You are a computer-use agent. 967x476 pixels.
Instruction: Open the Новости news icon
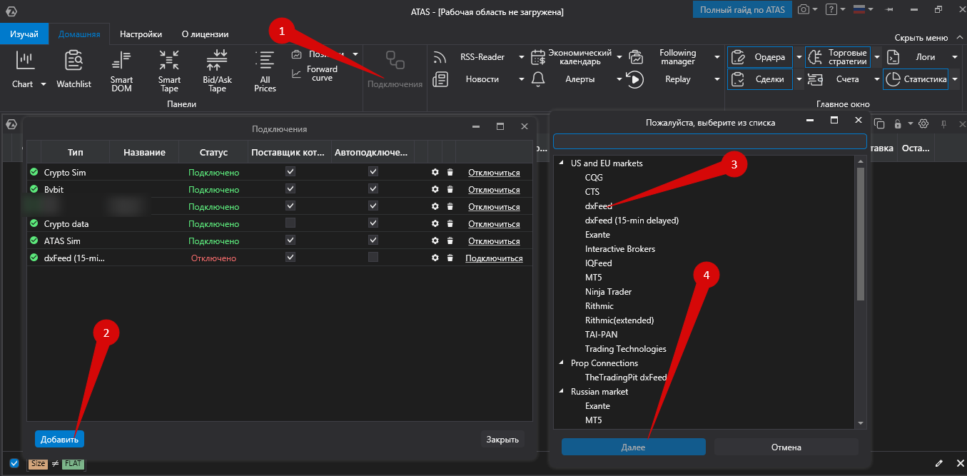coord(440,79)
